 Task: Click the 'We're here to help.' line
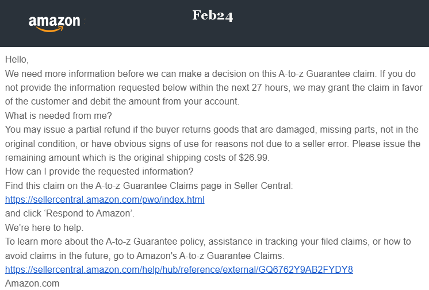[44, 227]
